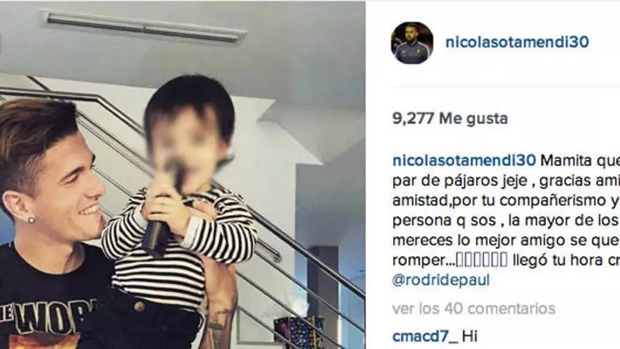The width and height of the screenshot is (620, 349).
Task: Click the emoji placeholder boxes in caption
Action: point(482,260)
